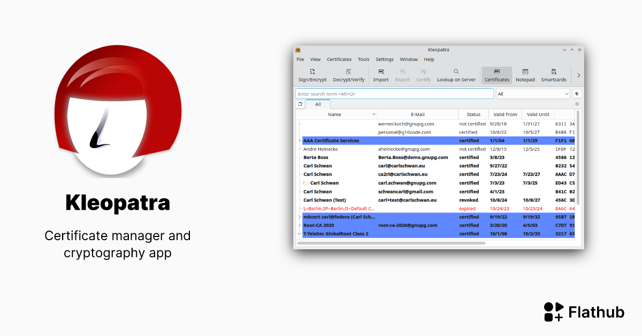The width and height of the screenshot is (642, 336).
Task: Click the Valid Until column header
Action: click(538, 114)
